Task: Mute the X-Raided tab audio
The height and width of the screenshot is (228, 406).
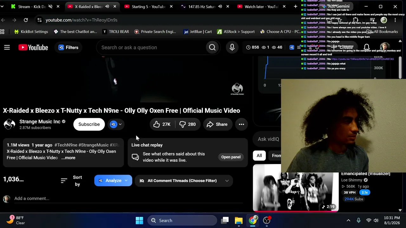Action: pyautogui.click(x=107, y=6)
